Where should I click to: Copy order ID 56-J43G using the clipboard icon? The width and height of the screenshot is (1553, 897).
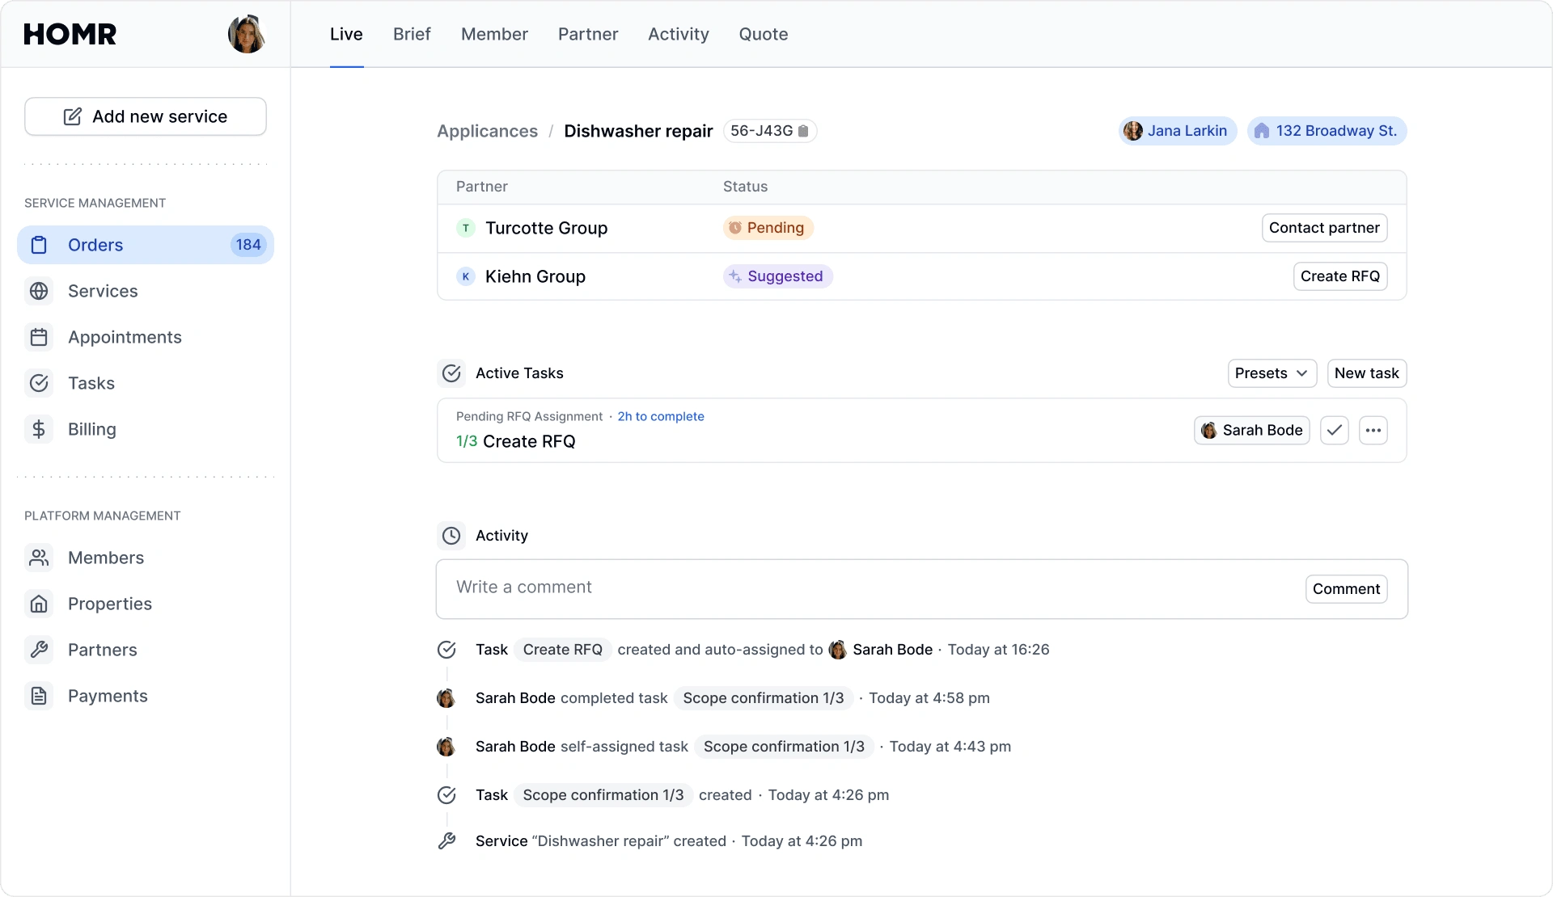point(803,131)
